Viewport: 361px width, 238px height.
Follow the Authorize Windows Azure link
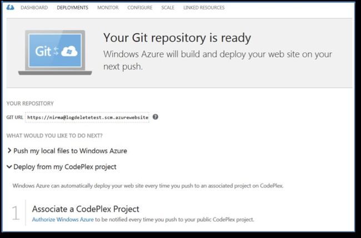(63, 220)
